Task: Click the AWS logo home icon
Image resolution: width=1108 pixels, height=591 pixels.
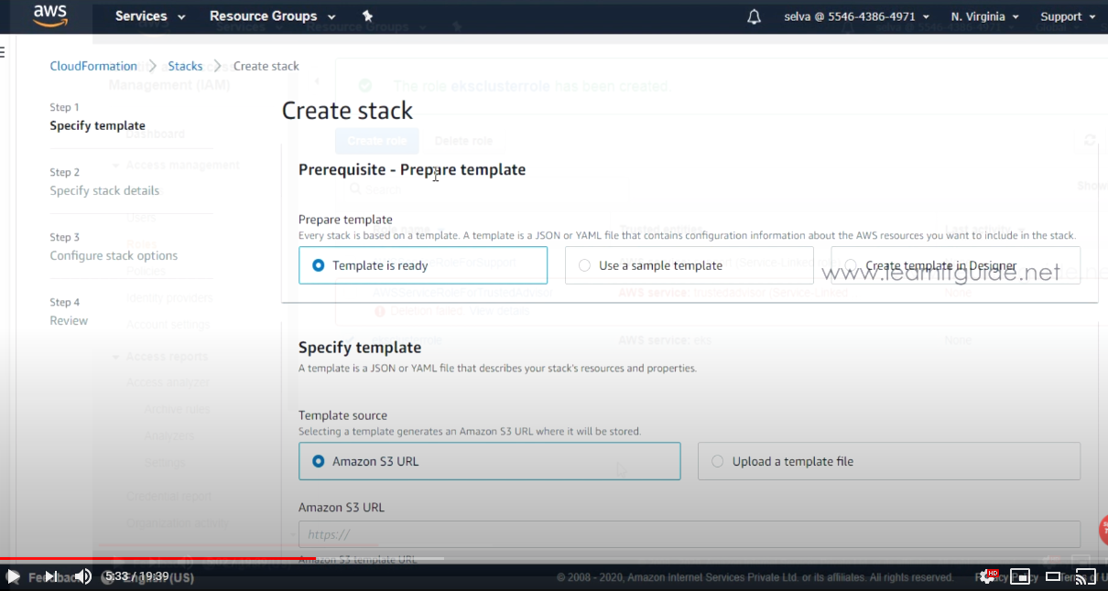Action: pyautogui.click(x=49, y=16)
